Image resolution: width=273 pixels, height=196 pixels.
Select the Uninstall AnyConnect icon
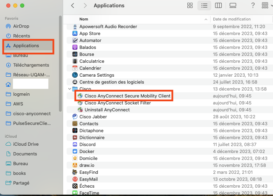pyautogui.click(x=80, y=110)
